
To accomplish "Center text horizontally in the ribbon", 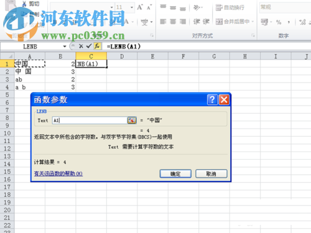I will pyautogui.click(x=173, y=22).
